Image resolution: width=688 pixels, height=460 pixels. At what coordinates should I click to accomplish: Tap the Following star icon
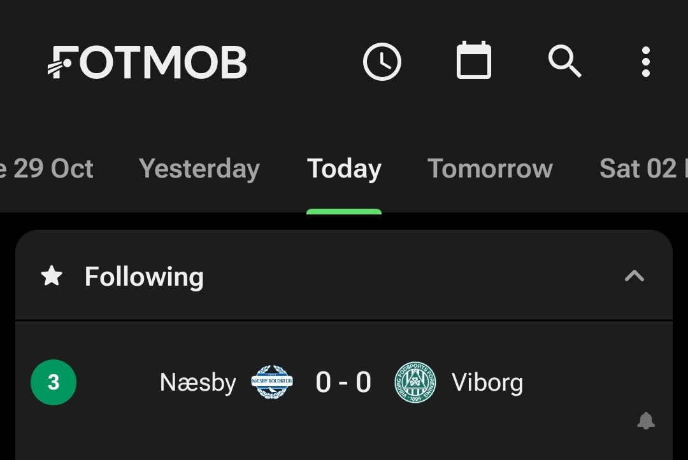coord(52,276)
